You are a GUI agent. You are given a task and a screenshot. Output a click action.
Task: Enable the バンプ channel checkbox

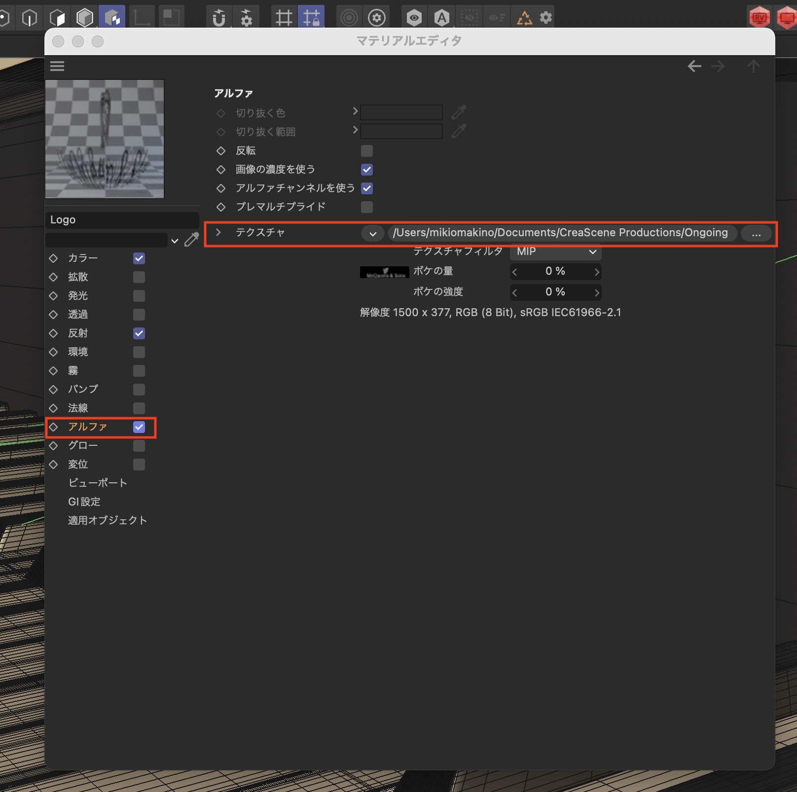tap(139, 390)
